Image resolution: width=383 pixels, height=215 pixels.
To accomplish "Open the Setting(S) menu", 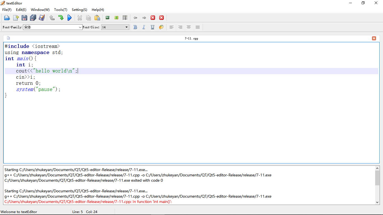I will point(79,10).
